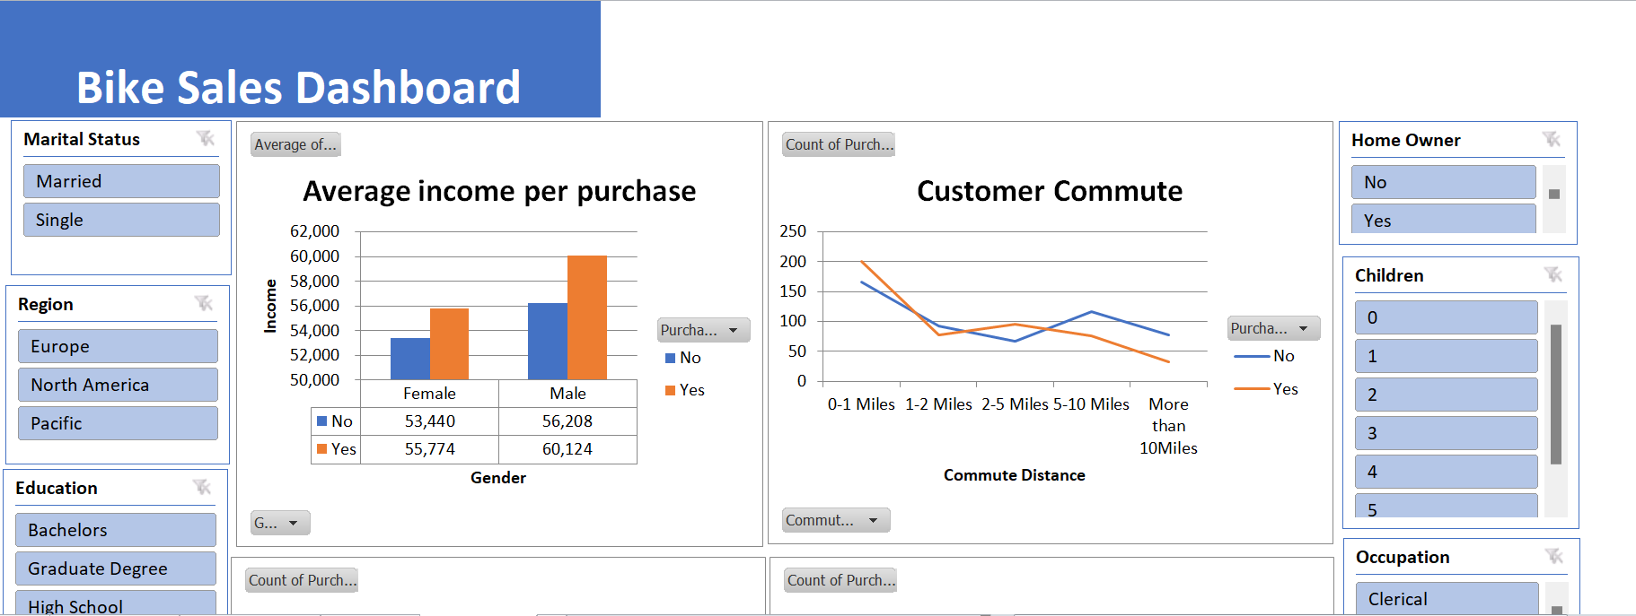Click Count of Purchased field button above Customer Commute
Screen dimensions: 1636x616
pyautogui.click(x=840, y=144)
